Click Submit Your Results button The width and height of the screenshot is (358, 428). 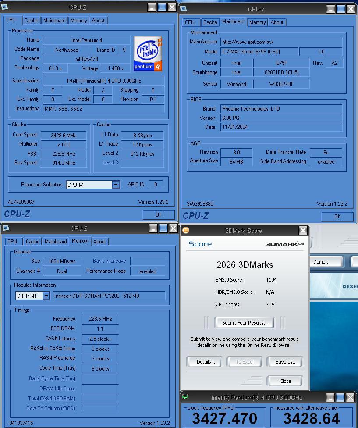tap(245, 323)
